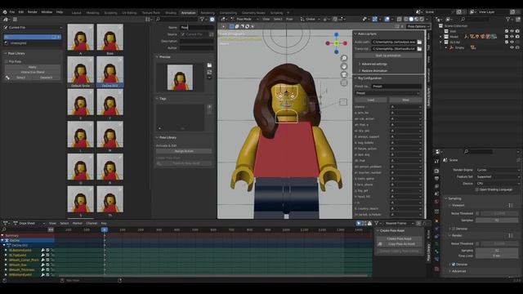
Task: Click the Apply pose button
Action: (x=33, y=67)
